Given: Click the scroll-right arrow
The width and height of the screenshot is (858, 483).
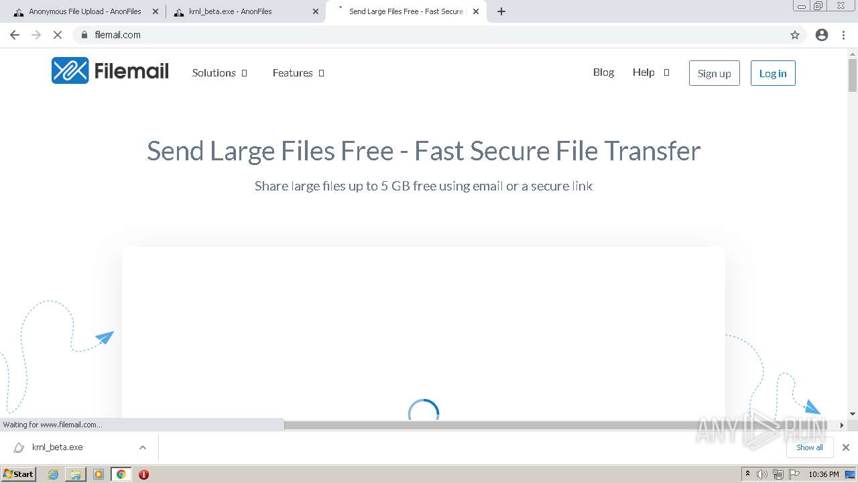Looking at the screenshot, I should coord(842,425).
